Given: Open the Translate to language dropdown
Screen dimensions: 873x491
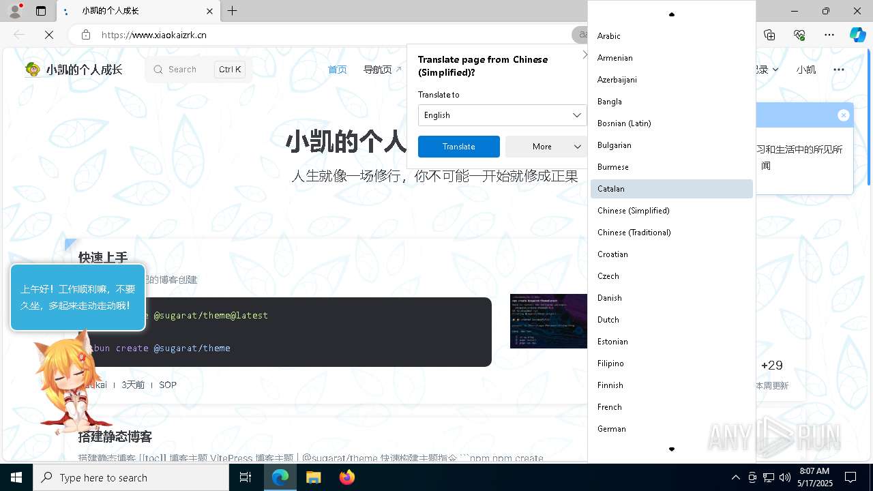Looking at the screenshot, I should 502,115.
